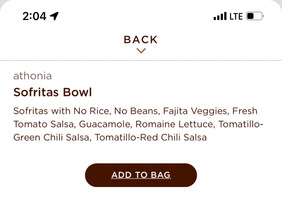Tap the word "Sofritas" starting the description
The width and height of the screenshot is (282, 202).
point(32,111)
